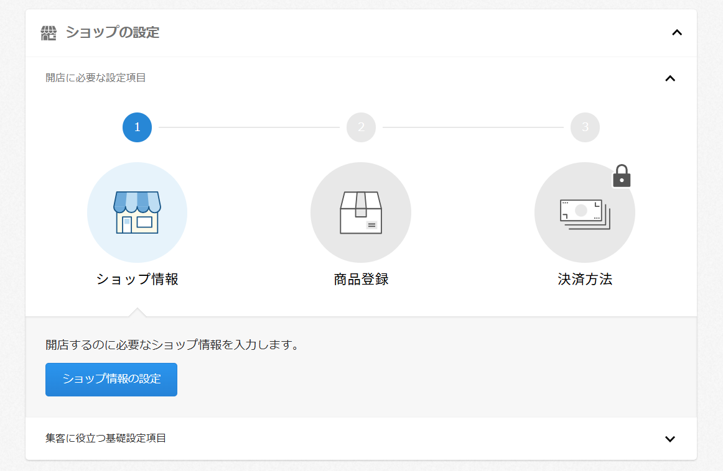Screen dimensions: 723x471
Task: Click the packing box illustration in step two
Action: pyautogui.click(x=361, y=212)
